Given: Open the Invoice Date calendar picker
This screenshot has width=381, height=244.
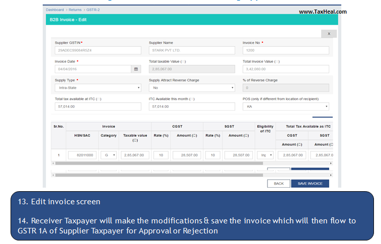Looking at the screenshot, I should (x=136, y=69).
